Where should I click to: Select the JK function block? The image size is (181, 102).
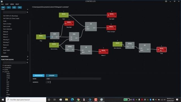7,80
